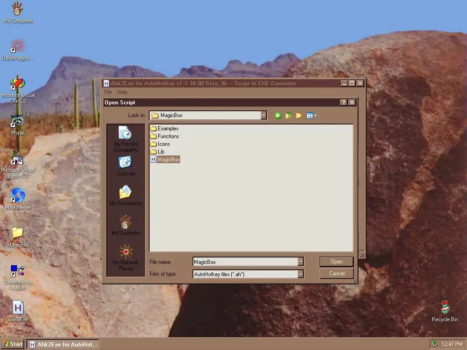Select the Icons folder
This screenshot has height=350, width=467.
coord(160,144)
